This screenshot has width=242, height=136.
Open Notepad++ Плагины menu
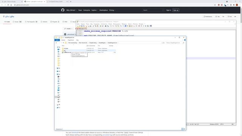coord(135,24)
